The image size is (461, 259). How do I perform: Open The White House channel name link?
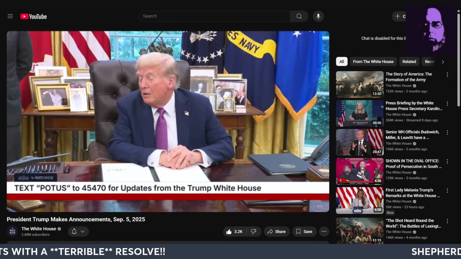39,229
